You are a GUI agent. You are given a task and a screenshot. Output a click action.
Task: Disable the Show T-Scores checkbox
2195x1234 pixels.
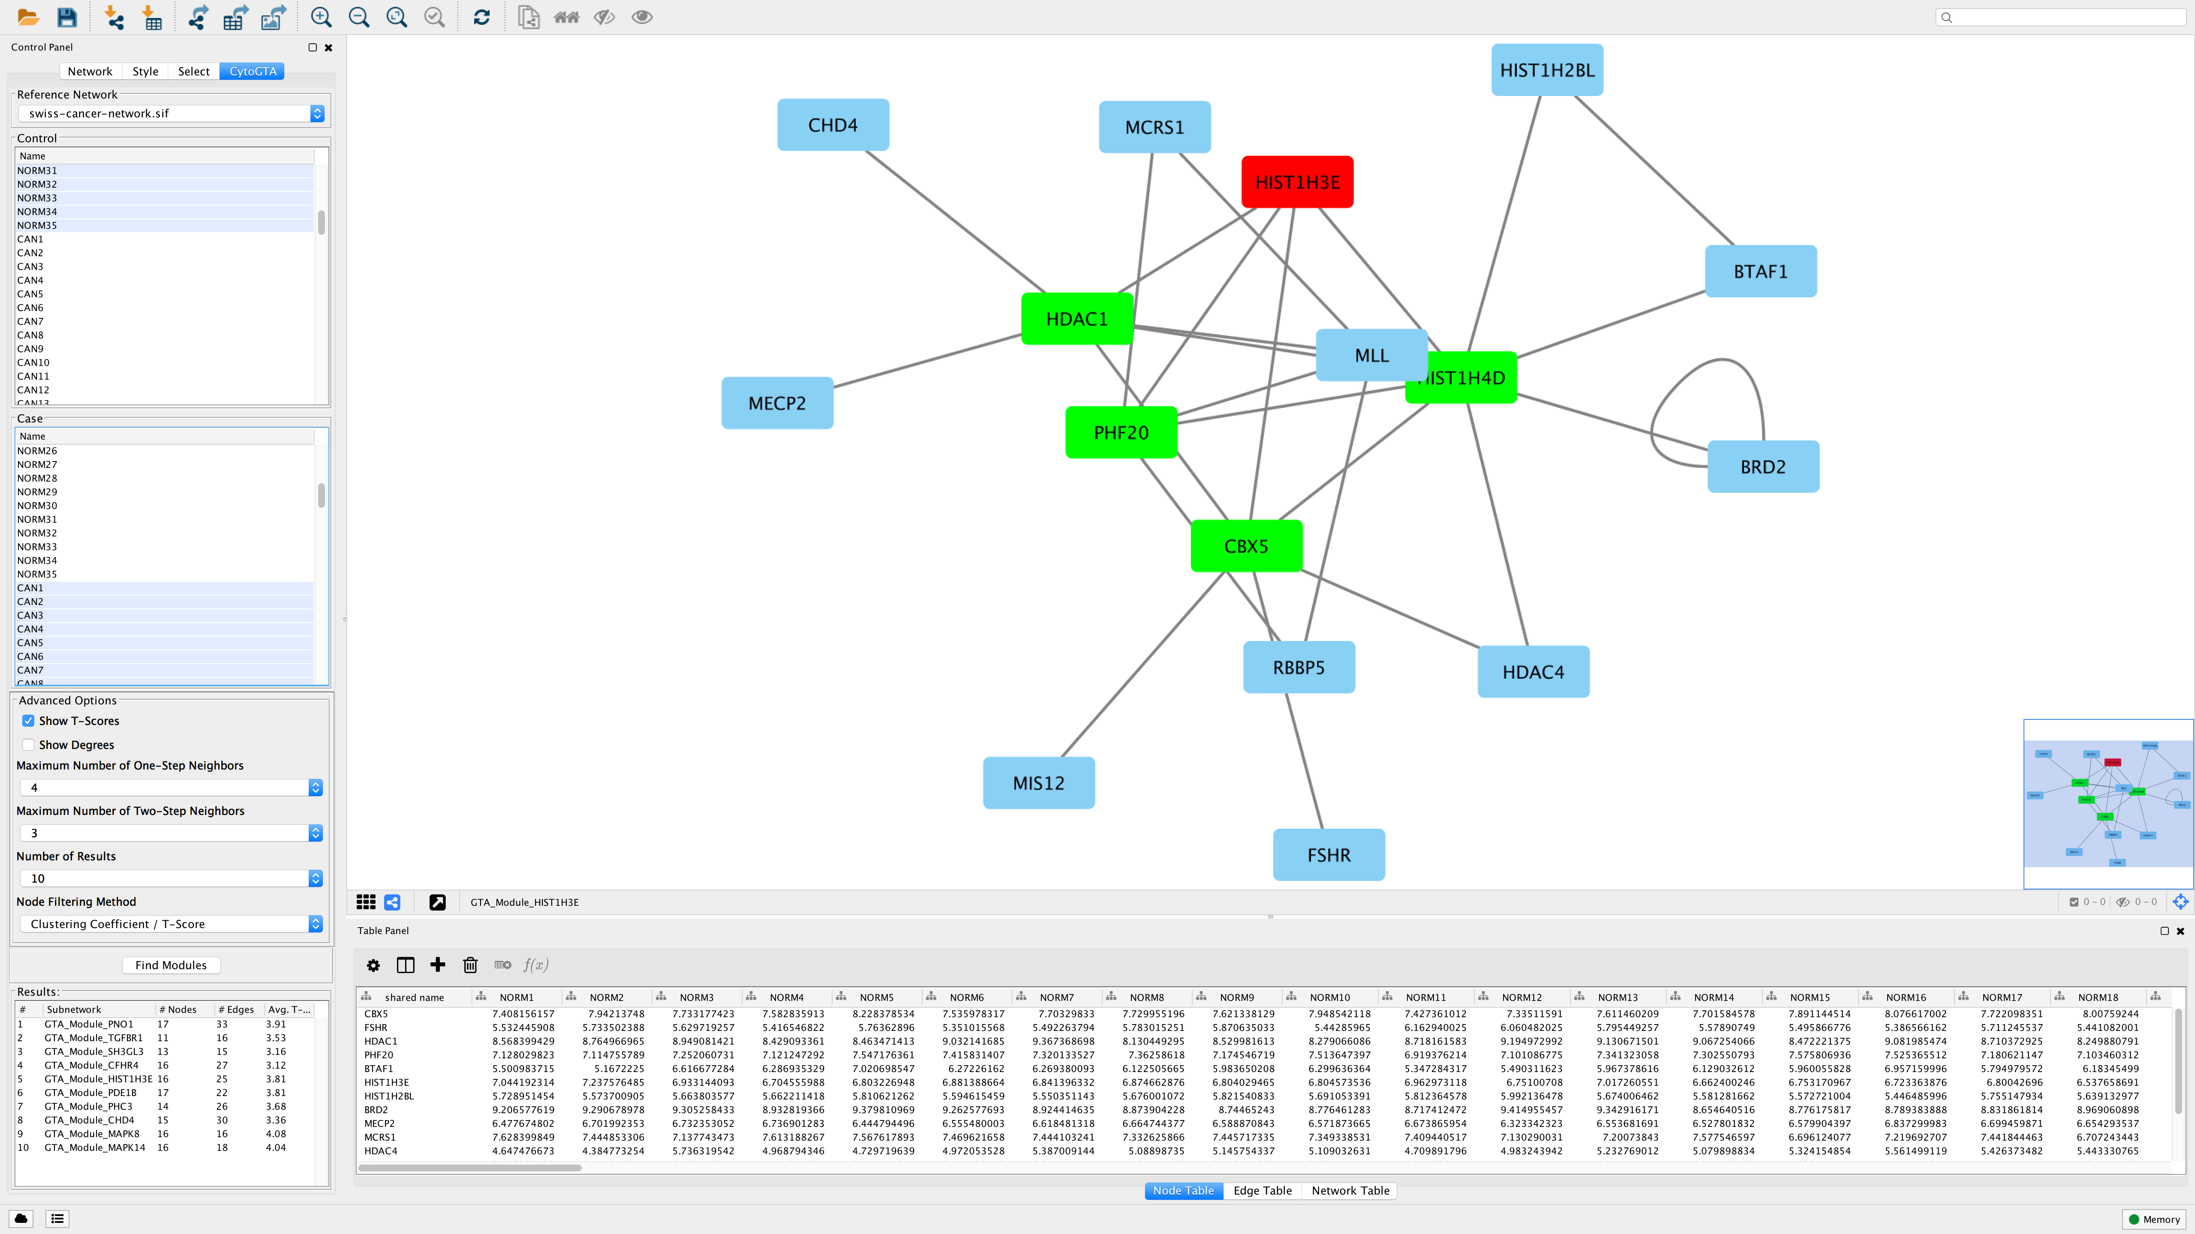(x=29, y=720)
